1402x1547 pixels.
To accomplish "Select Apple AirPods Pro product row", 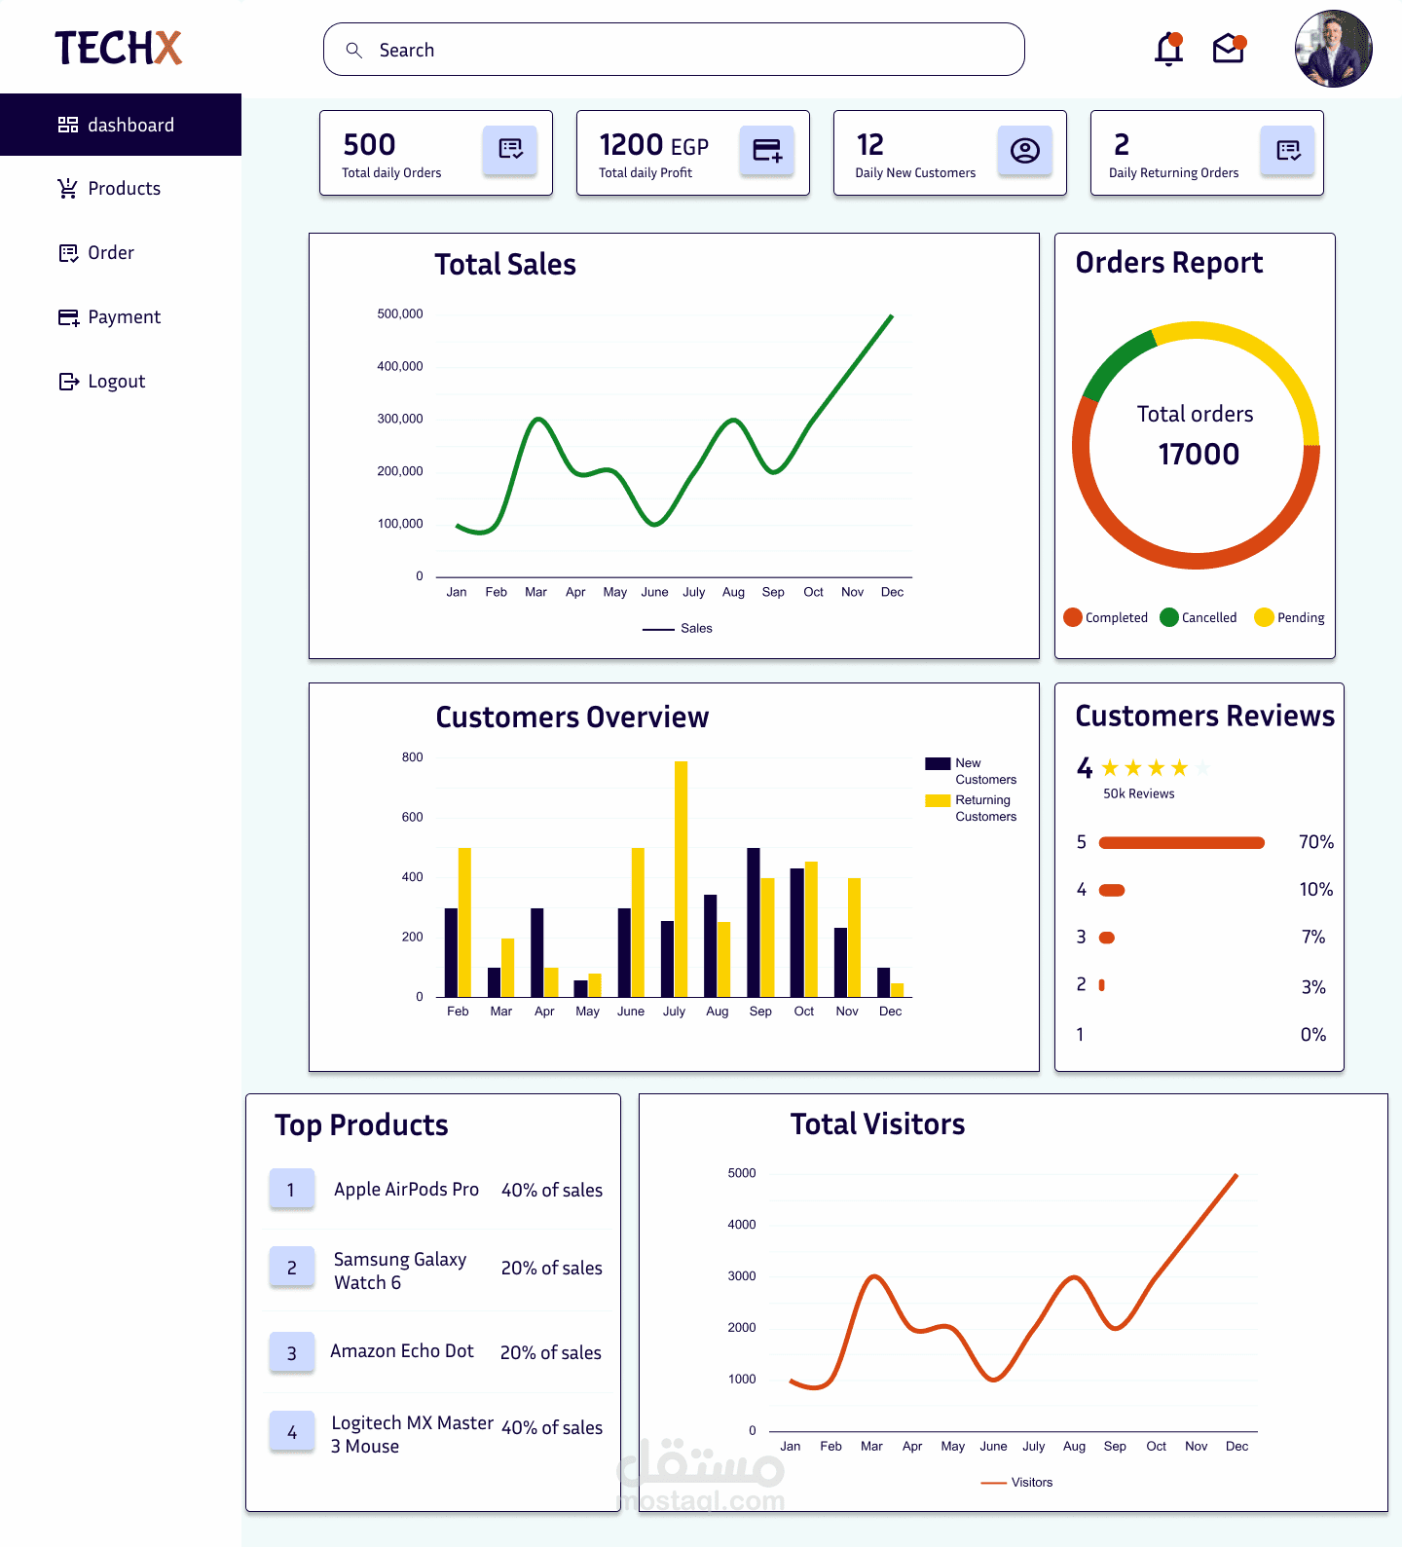I will pos(436,1190).
